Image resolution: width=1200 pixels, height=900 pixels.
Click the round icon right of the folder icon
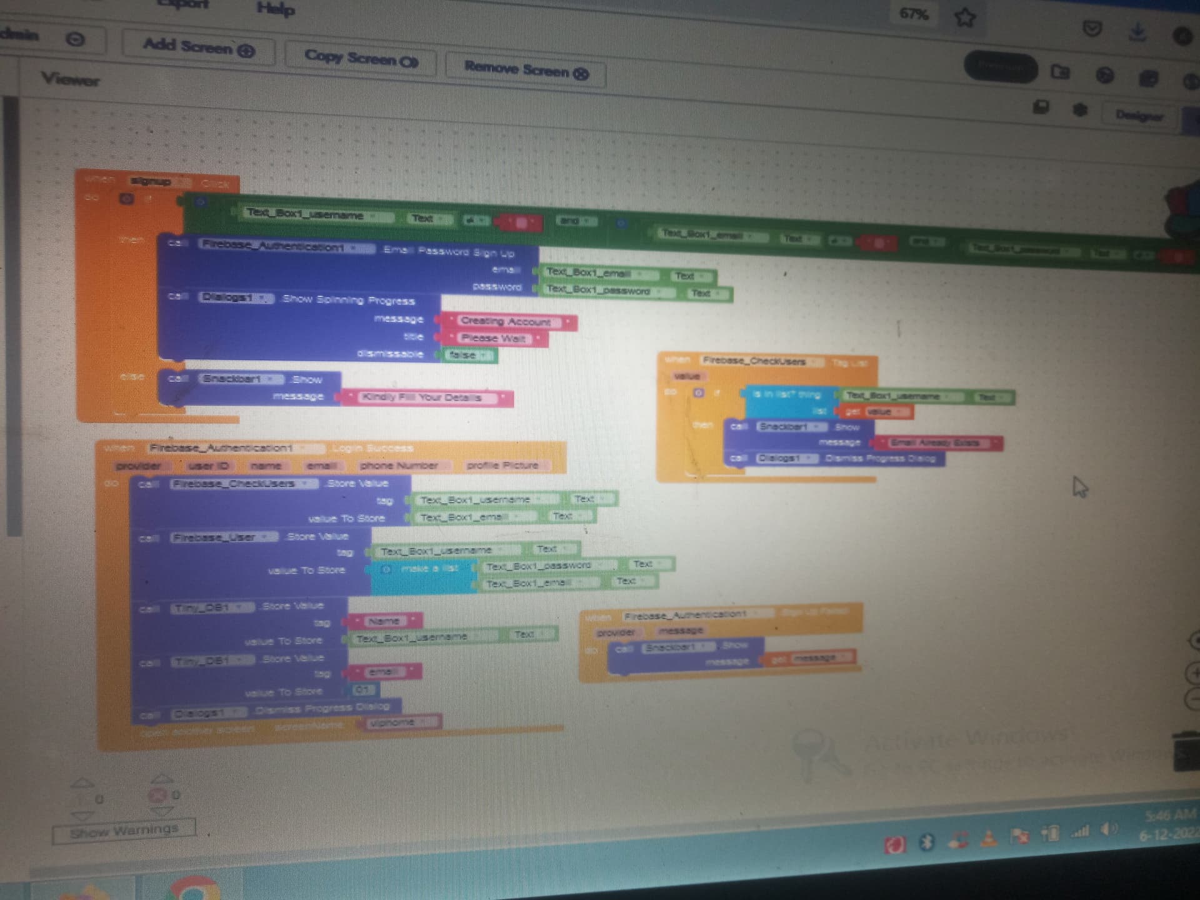[1104, 76]
